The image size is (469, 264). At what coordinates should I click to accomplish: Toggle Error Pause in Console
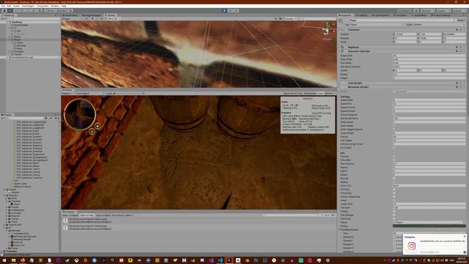(117, 215)
